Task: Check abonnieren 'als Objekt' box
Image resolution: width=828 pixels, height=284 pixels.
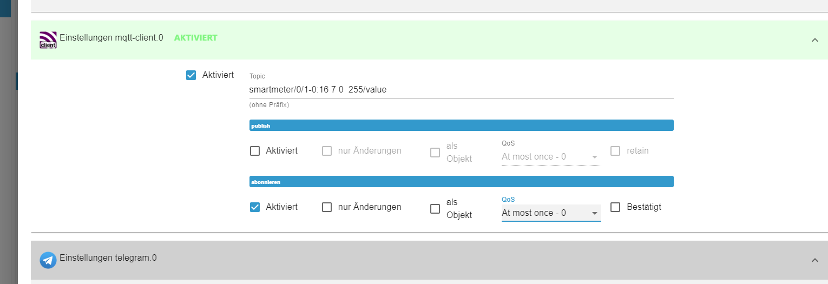Action: [x=435, y=209]
